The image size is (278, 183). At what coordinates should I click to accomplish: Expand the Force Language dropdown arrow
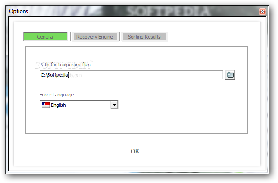point(114,105)
